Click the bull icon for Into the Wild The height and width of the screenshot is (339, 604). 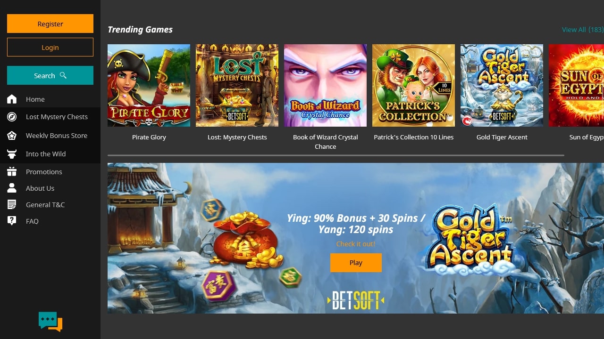tap(12, 154)
